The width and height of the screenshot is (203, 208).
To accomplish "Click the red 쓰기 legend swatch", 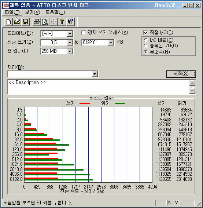I will [85, 103].
